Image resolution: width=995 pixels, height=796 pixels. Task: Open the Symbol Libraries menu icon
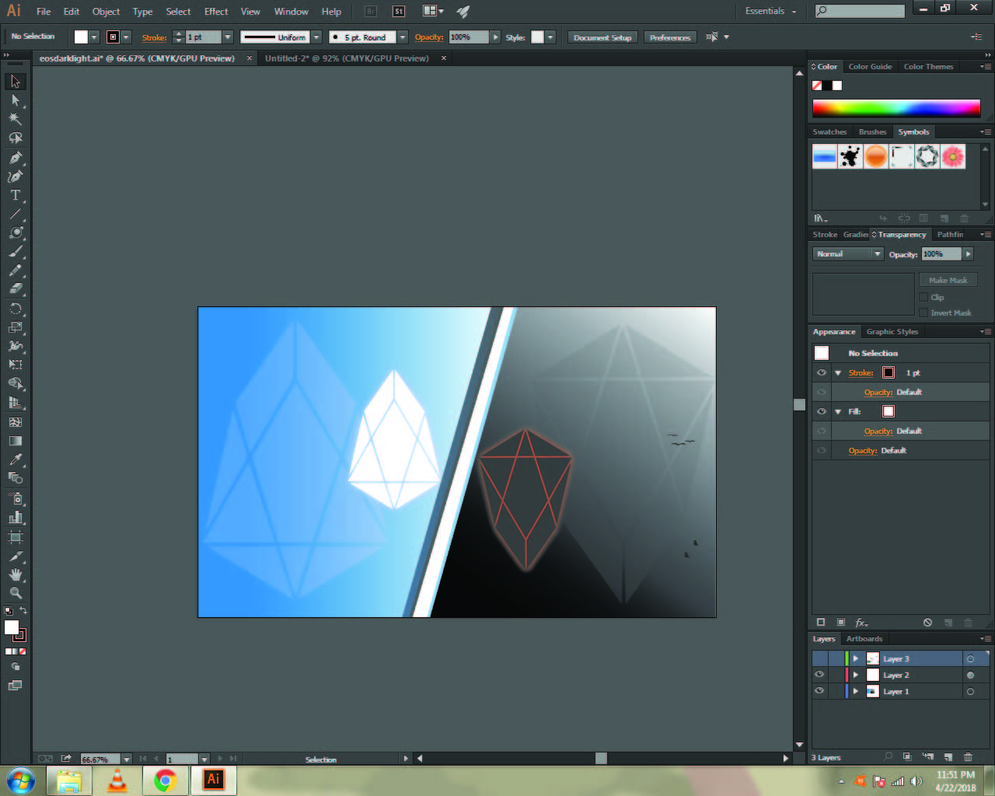point(821,218)
